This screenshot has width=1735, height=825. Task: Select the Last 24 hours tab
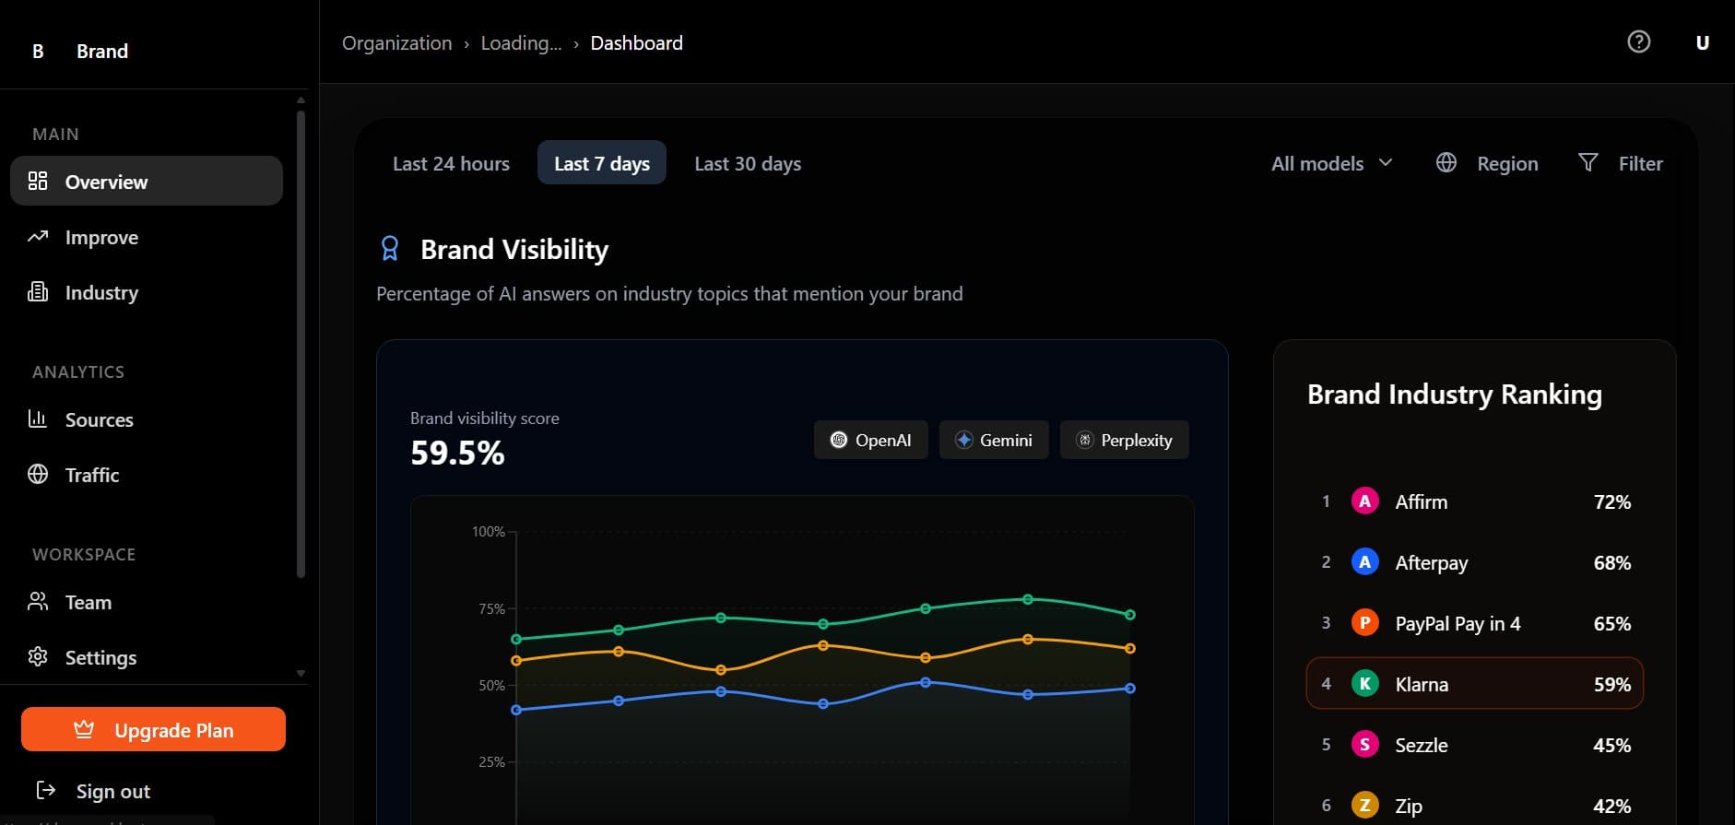click(451, 163)
